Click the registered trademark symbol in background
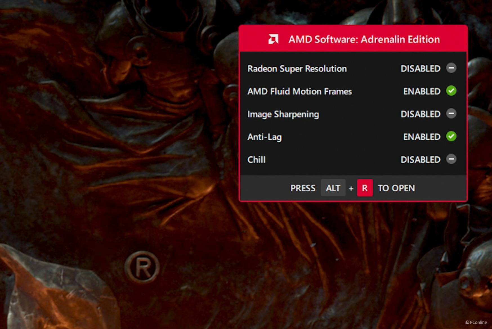Screen dimensions: 492x329 142,267
